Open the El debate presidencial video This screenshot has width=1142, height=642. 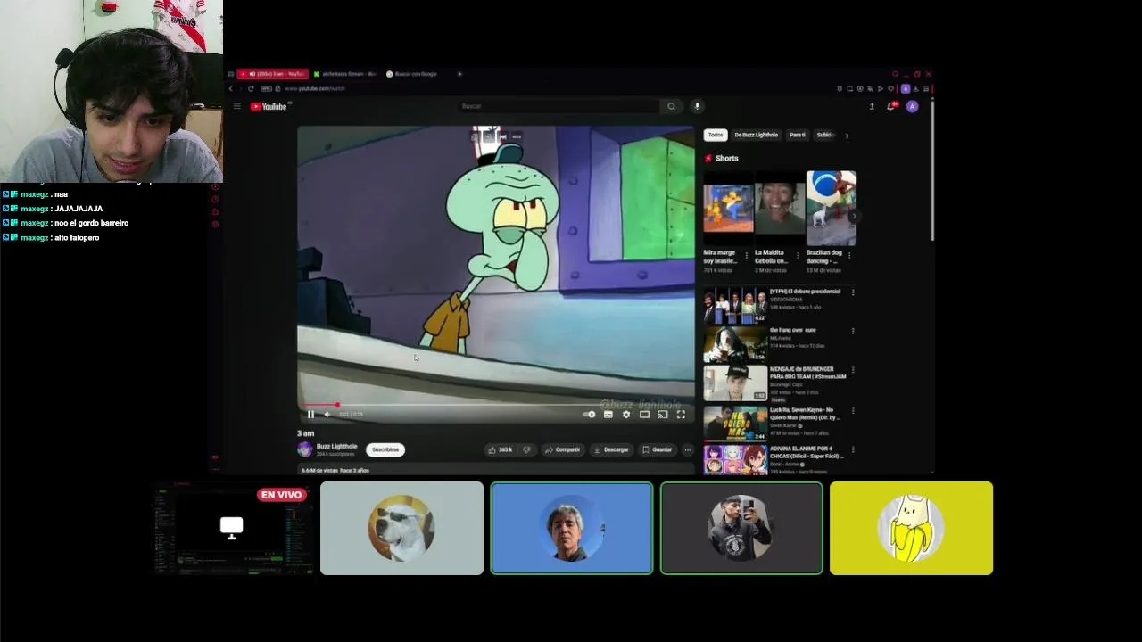[x=735, y=306]
